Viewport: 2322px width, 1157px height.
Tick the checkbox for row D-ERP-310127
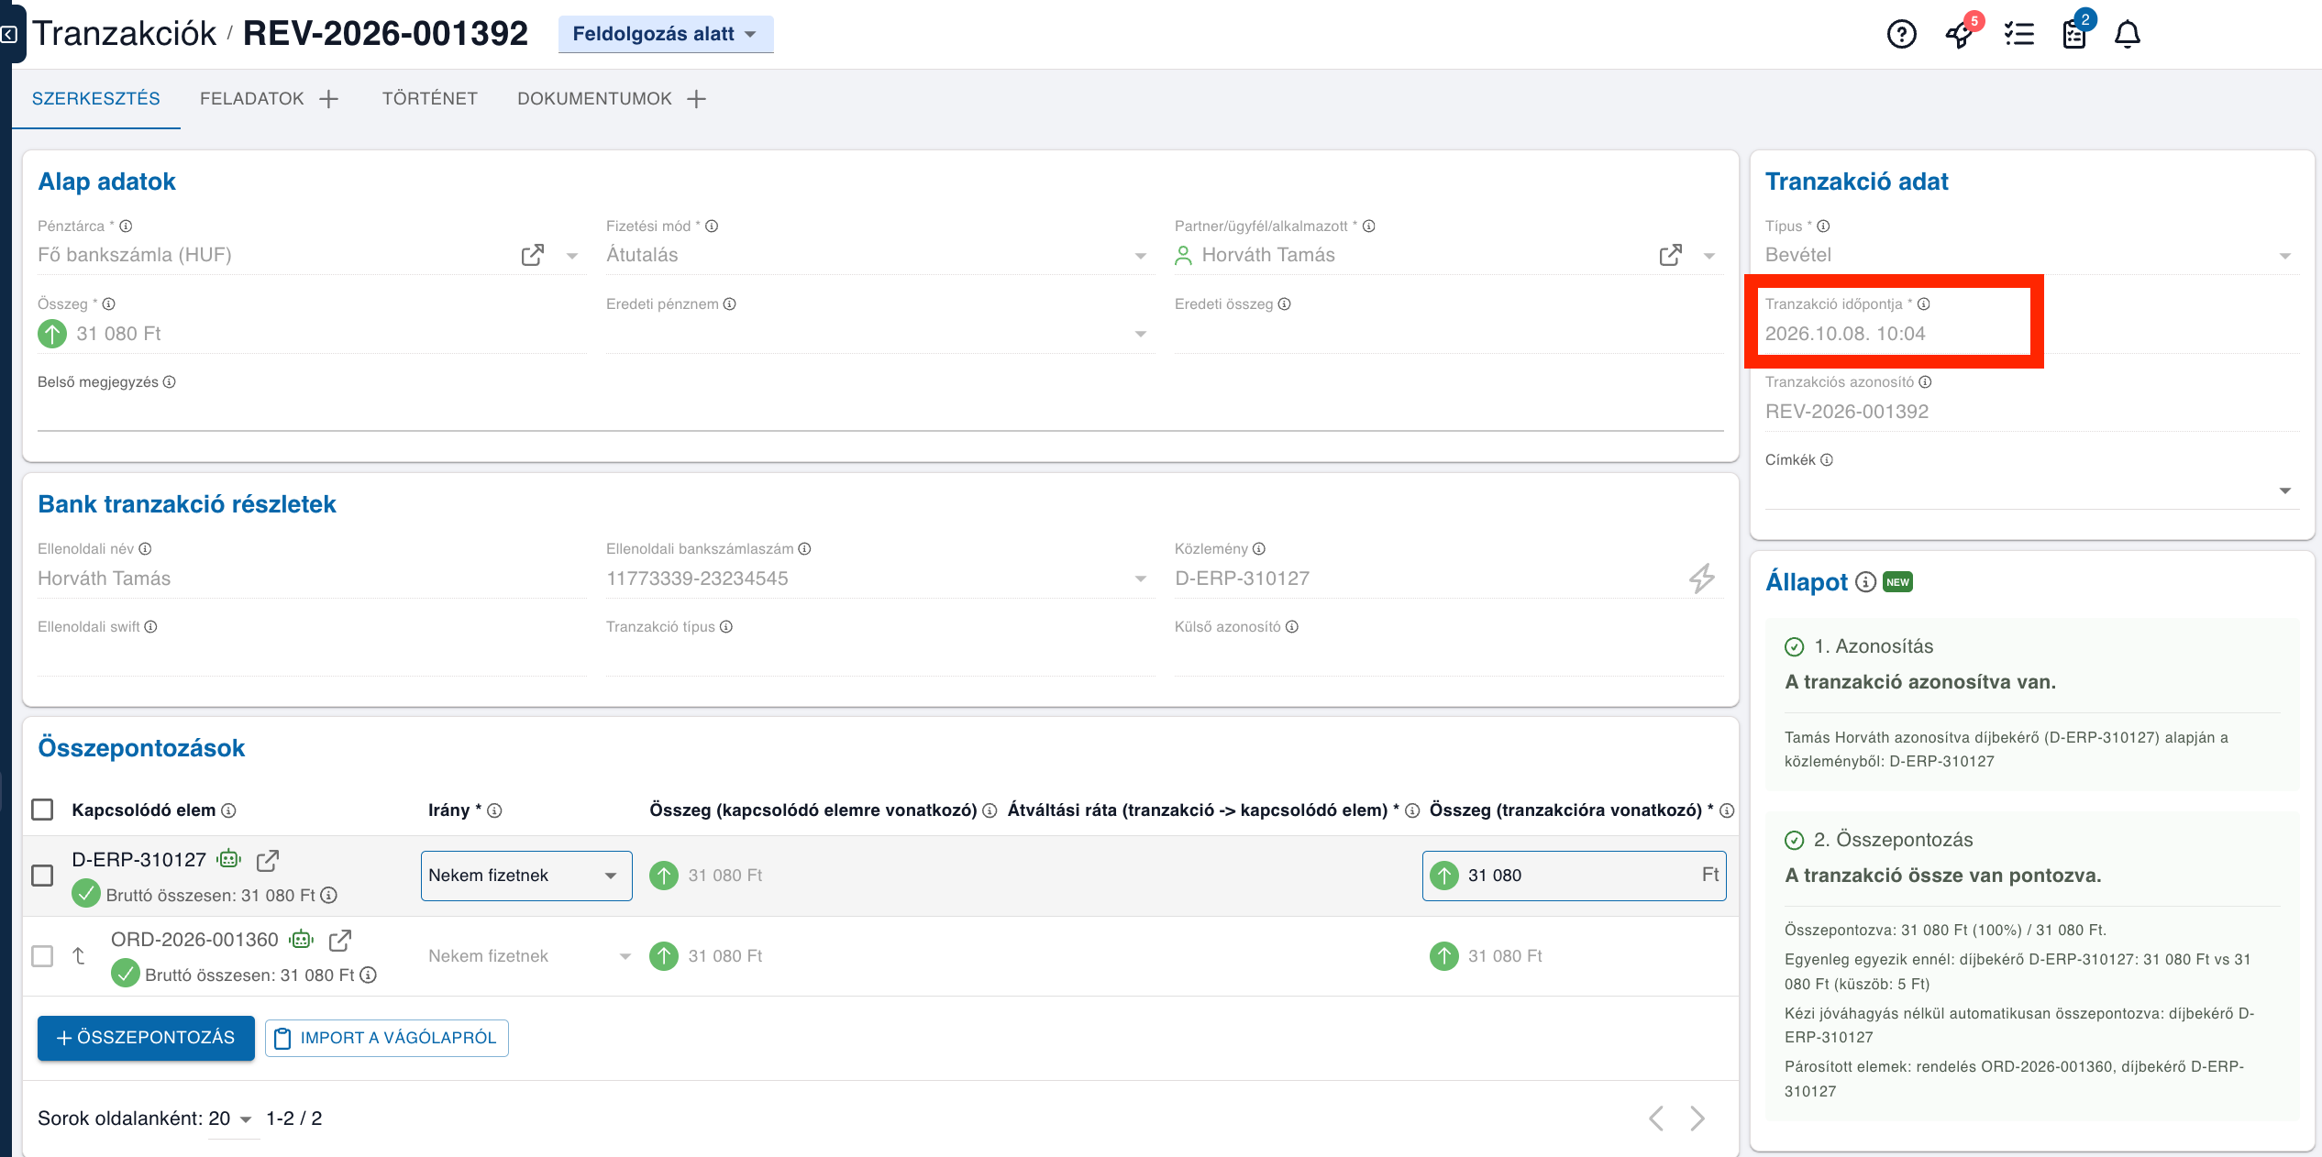tap(42, 876)
